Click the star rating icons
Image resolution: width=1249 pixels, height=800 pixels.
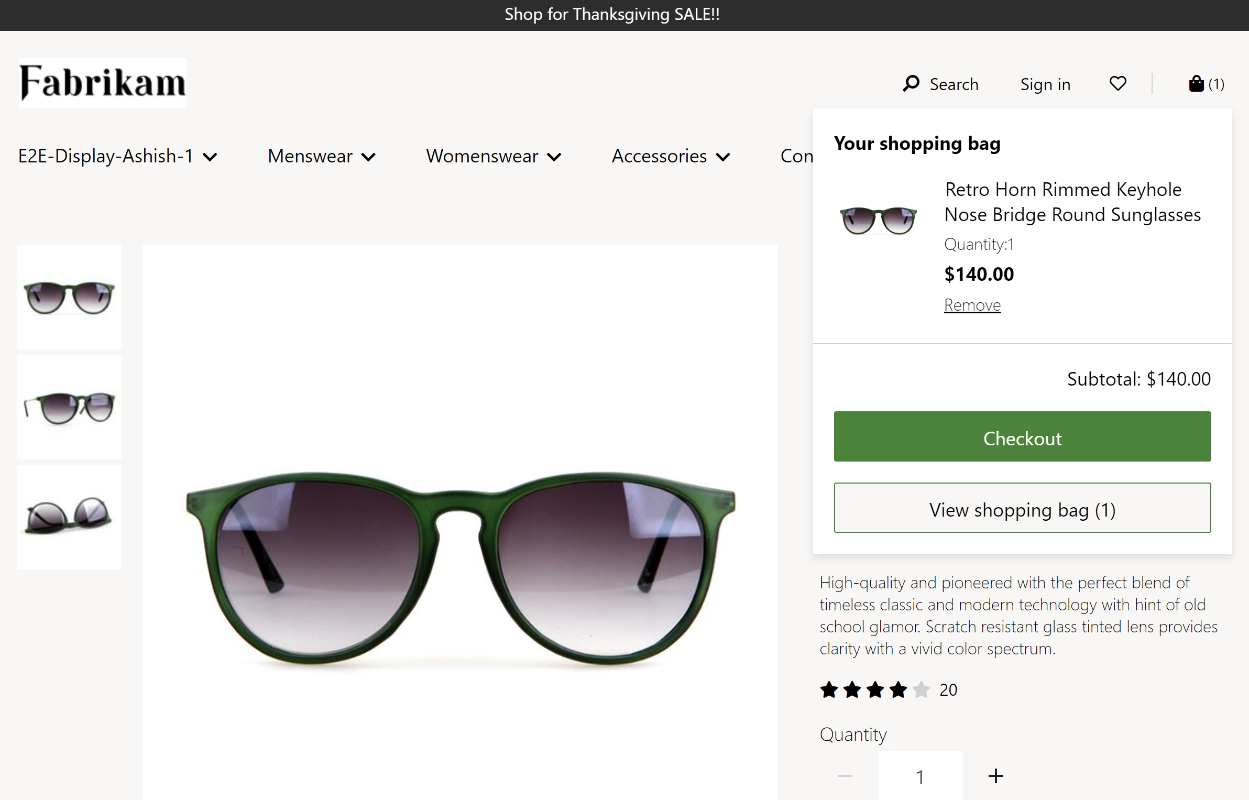point(875,689)
